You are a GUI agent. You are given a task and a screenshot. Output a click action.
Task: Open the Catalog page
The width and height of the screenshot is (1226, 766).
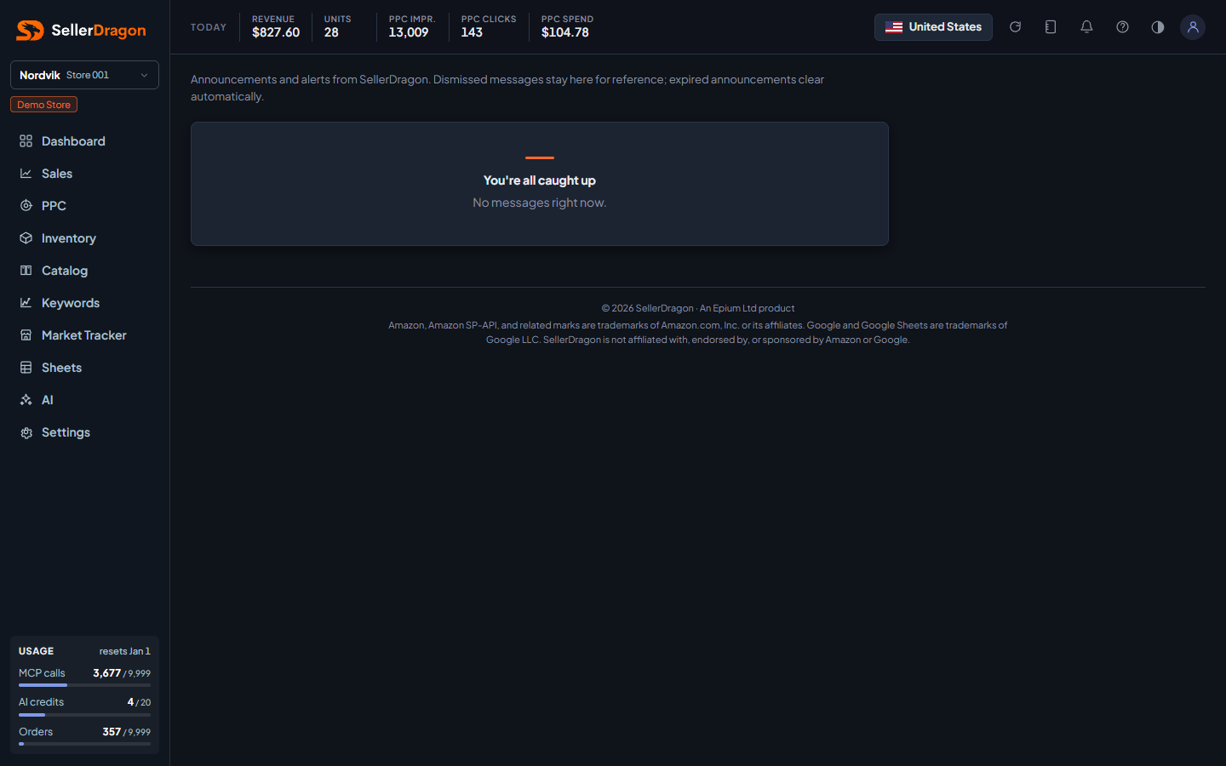84,271
